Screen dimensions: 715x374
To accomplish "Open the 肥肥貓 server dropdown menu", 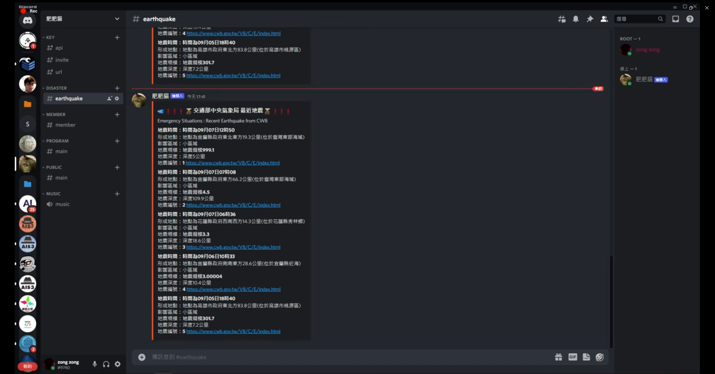I will (117, 19).
